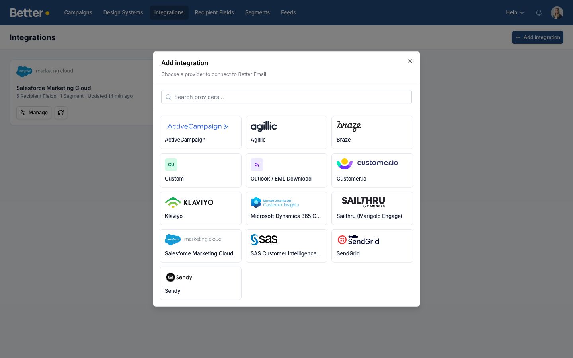Select the Agillic provider logo
This screenshot has width=573, height=358.
(263, 126)
